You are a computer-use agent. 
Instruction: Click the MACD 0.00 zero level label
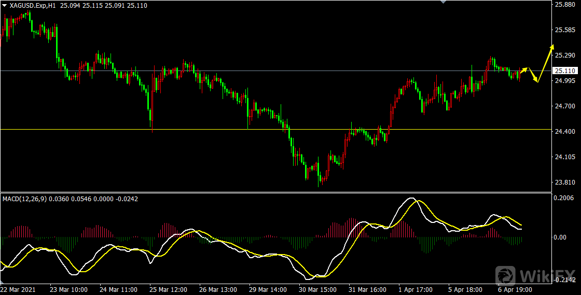560,237
